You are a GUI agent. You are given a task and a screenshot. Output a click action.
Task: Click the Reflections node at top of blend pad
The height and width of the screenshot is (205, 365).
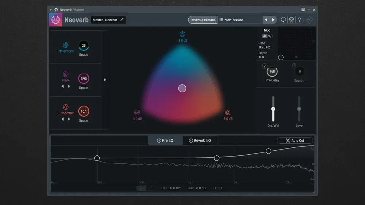coord(182,34)
